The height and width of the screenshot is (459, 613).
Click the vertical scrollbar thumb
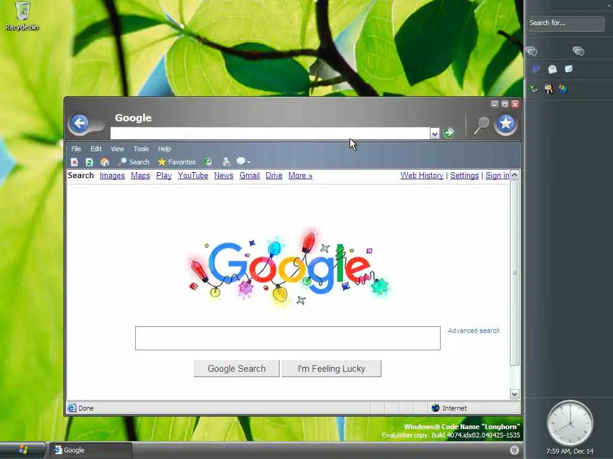[x=514, y=273]
